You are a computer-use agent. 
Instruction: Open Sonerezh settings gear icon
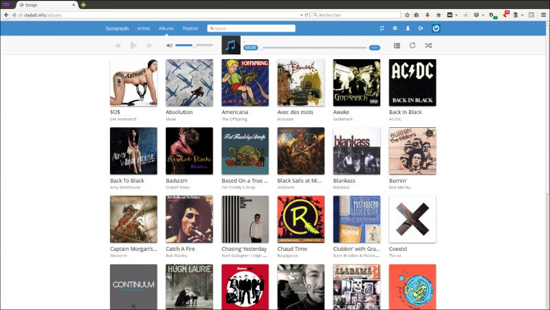click(395, 28)
